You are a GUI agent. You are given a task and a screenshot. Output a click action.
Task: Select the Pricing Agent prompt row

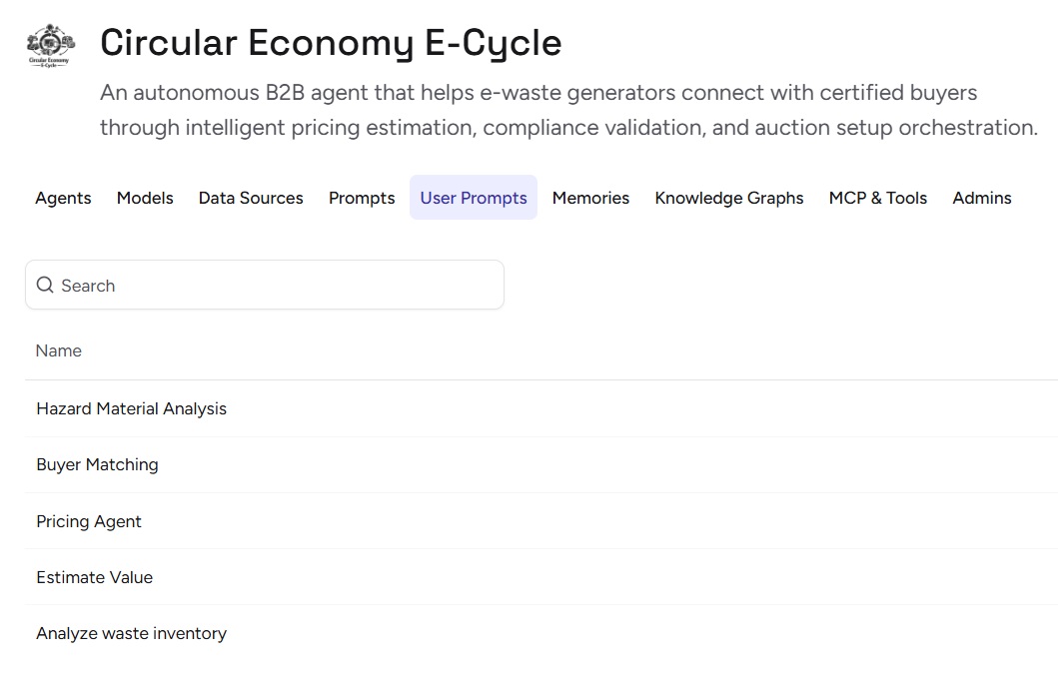point(89,521)
